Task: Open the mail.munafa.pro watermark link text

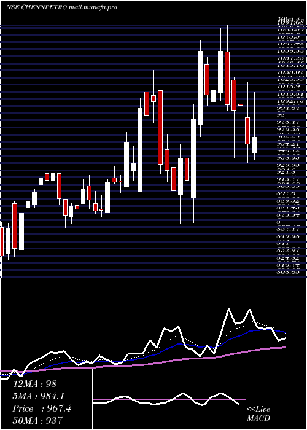Action: tap(93, 7)
